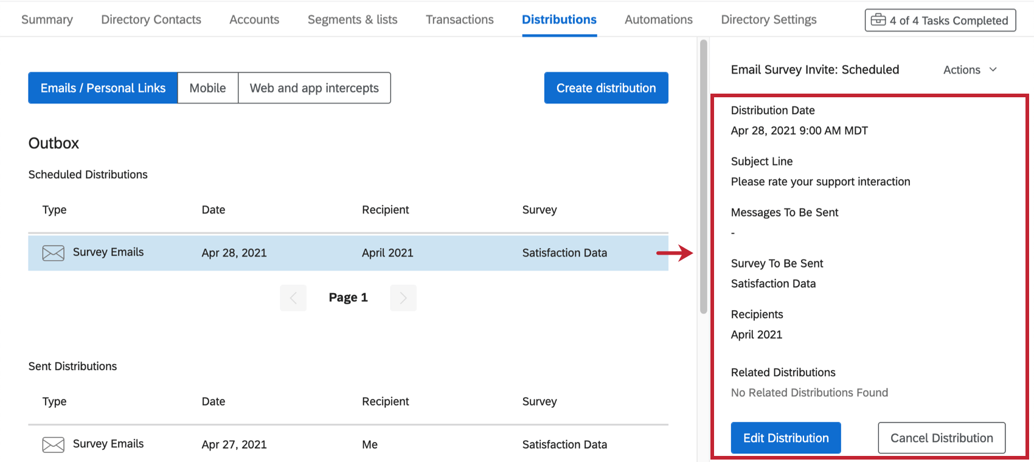Go to Segments & lists tab
This screenshot has height=462, width=1034.
pos(352,19)
